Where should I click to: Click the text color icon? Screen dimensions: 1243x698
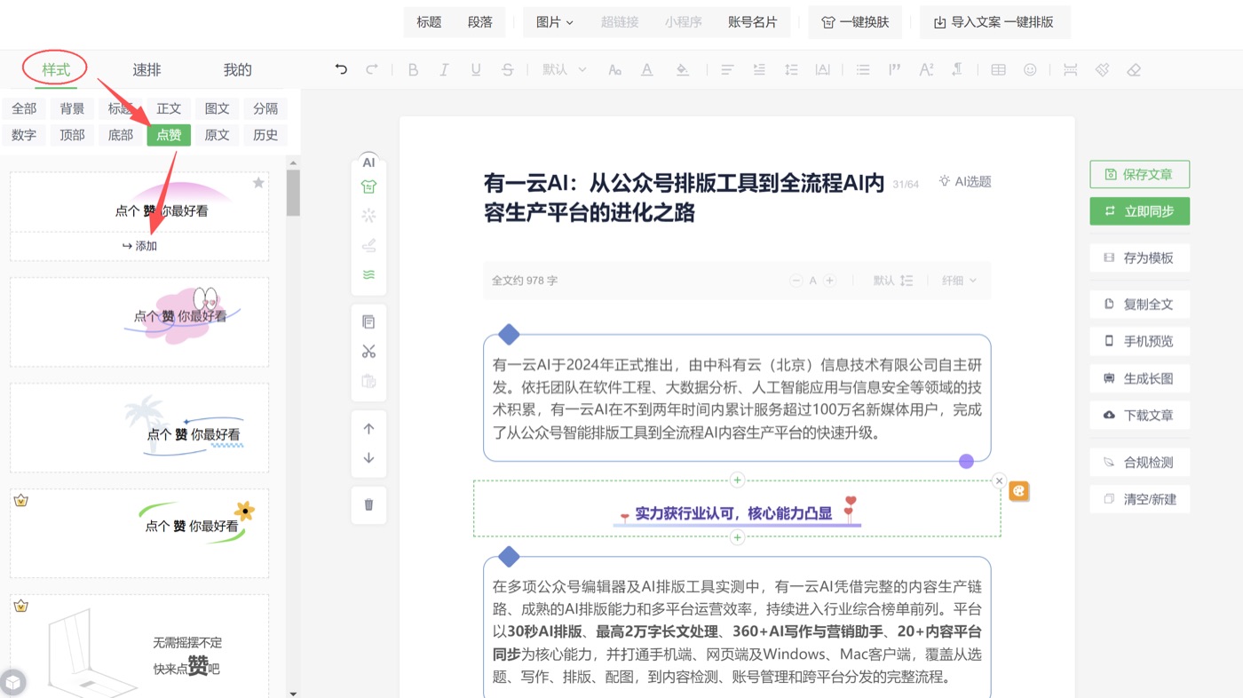[x=647, y=69]
